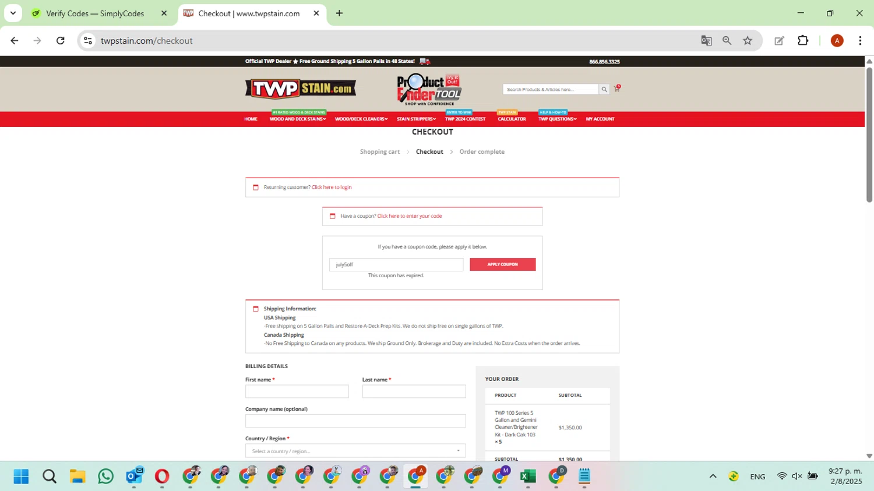Click the browser address bar URL
874x491 pixels.
(x=146, y=41)
